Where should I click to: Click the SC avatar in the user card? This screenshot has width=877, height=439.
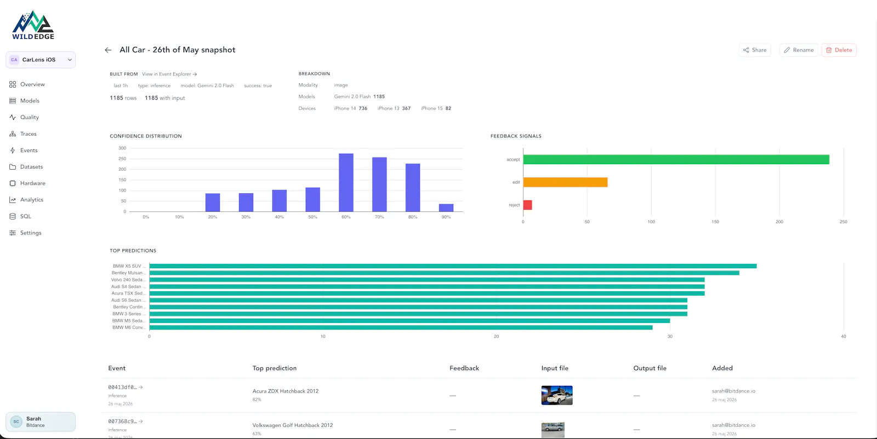[x=16, y=421]
